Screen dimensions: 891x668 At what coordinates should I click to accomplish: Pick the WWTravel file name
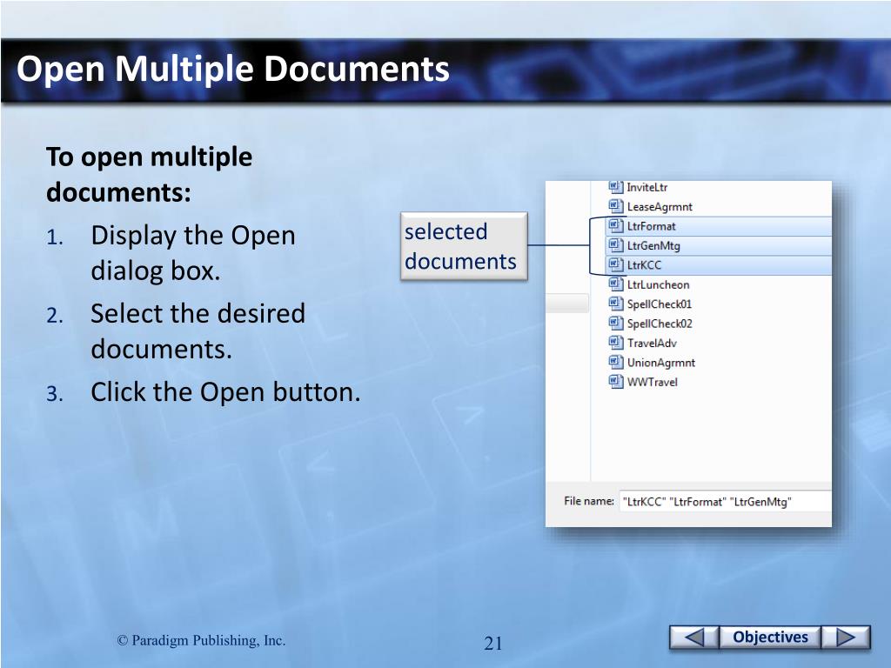[x=653, y=383]
